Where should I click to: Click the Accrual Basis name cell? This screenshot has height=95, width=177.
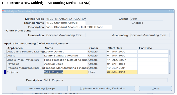(x=66, y=64)
